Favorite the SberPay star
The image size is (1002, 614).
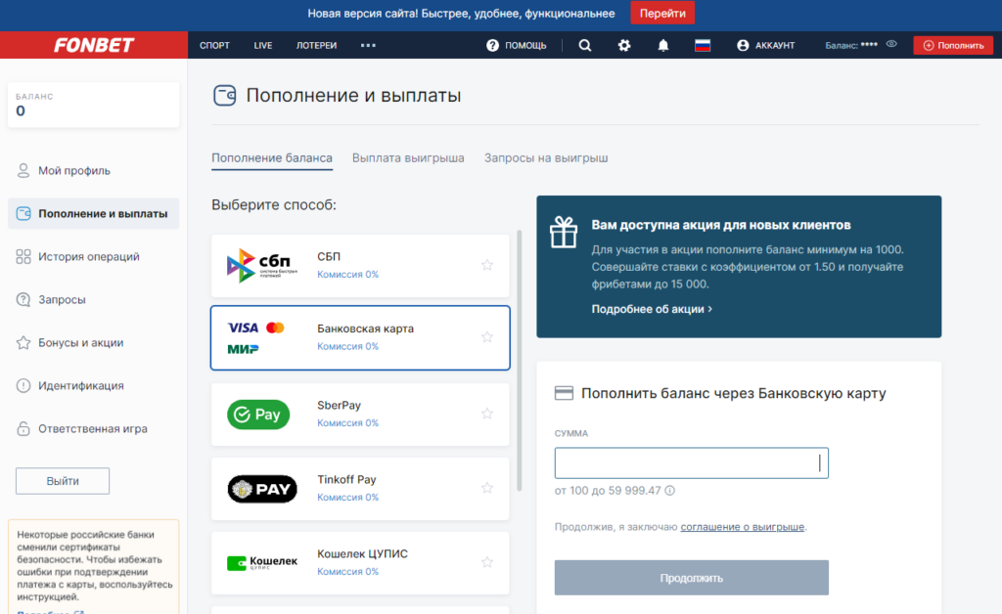pyautogui.click(x=487, y=414)
